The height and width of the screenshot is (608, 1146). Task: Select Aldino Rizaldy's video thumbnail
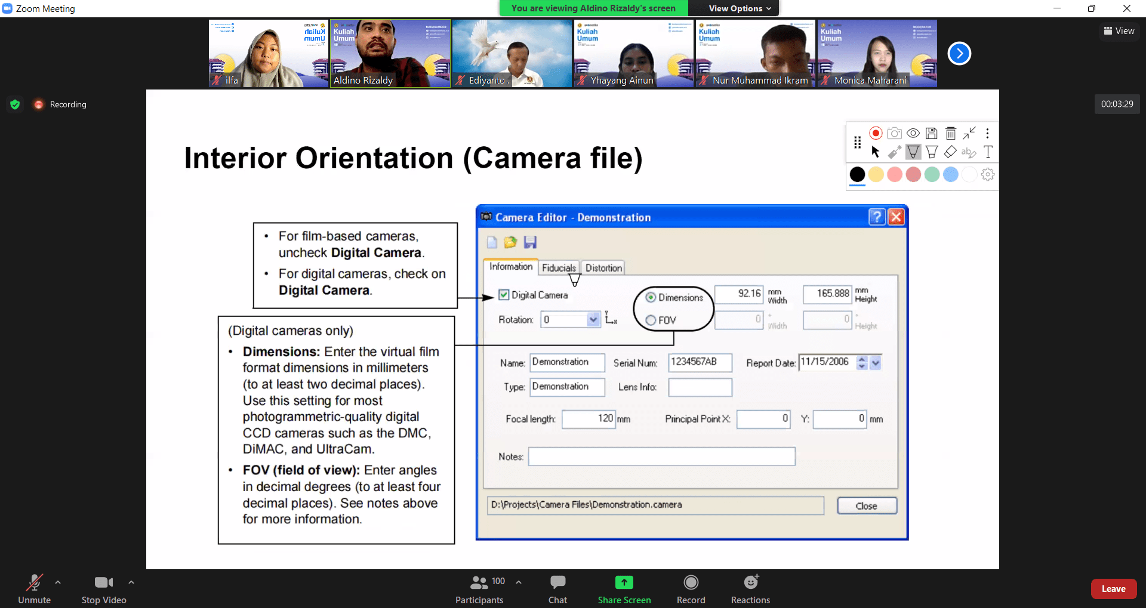[x=390, y=54]
